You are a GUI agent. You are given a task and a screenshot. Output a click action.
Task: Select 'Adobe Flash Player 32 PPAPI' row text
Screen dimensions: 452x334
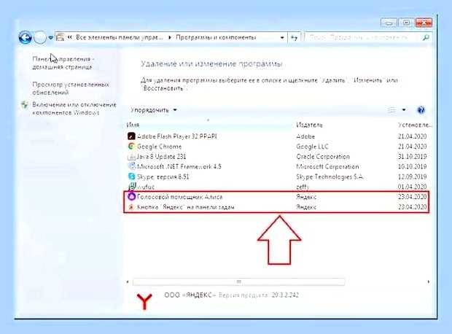(176, 136)
